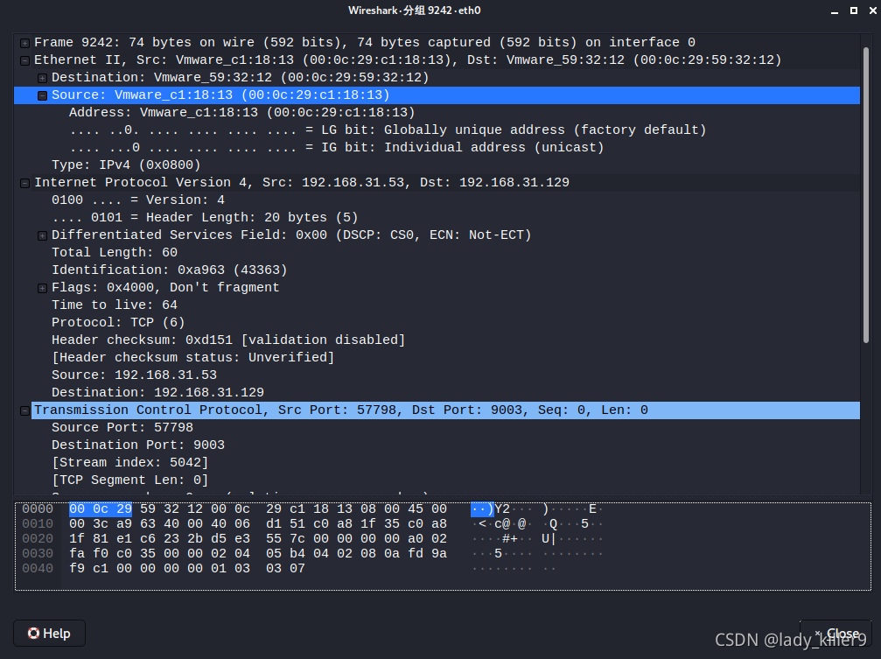
Task: Close window using title bar X
Action: pyautogui.click(x=872, y=11)
